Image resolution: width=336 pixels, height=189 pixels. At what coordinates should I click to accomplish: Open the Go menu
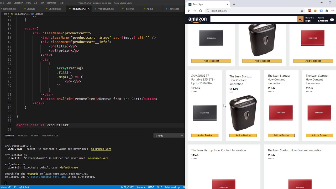[x=35, y=3]
